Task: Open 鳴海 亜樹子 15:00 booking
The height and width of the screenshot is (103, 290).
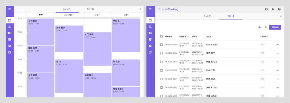Action: [x=126, y=92]
